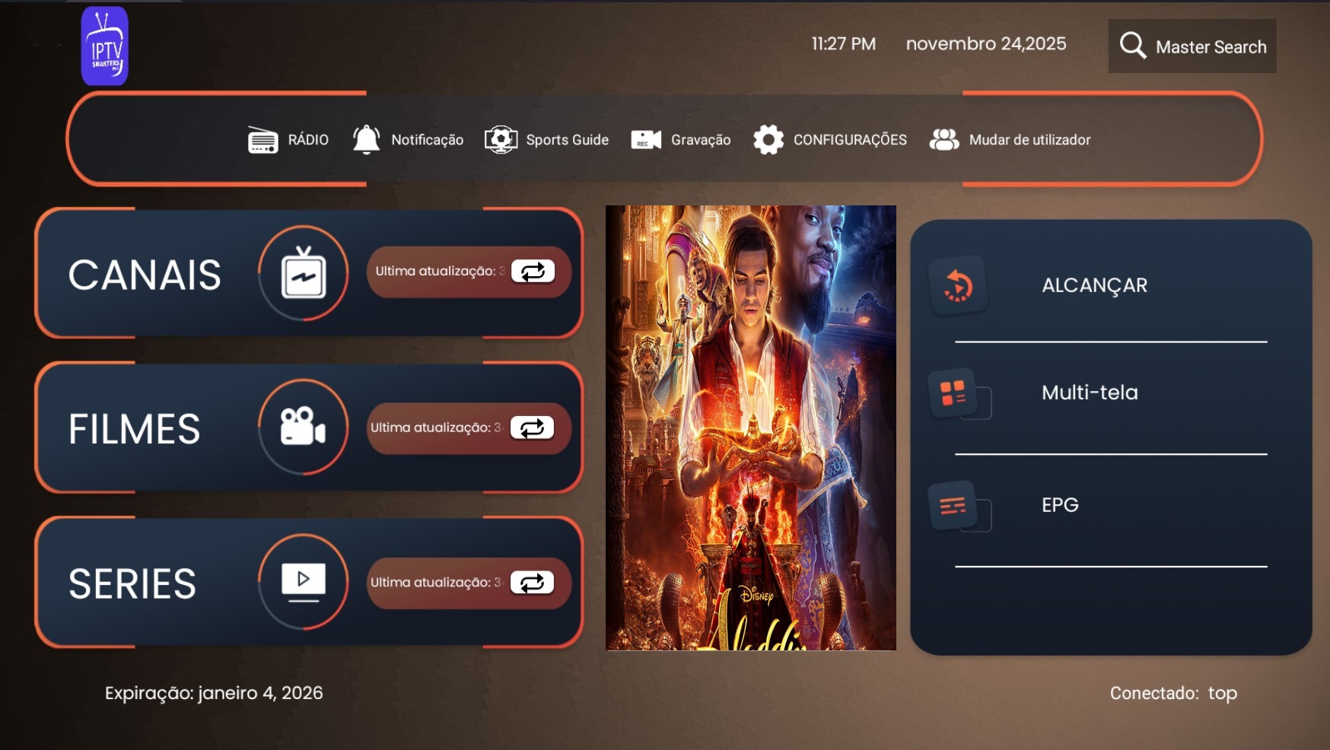Click the TV icon on CANAIS tile
Image resolution: width=1330 pixels, height=750 pixels.
(x=304, y=272)
